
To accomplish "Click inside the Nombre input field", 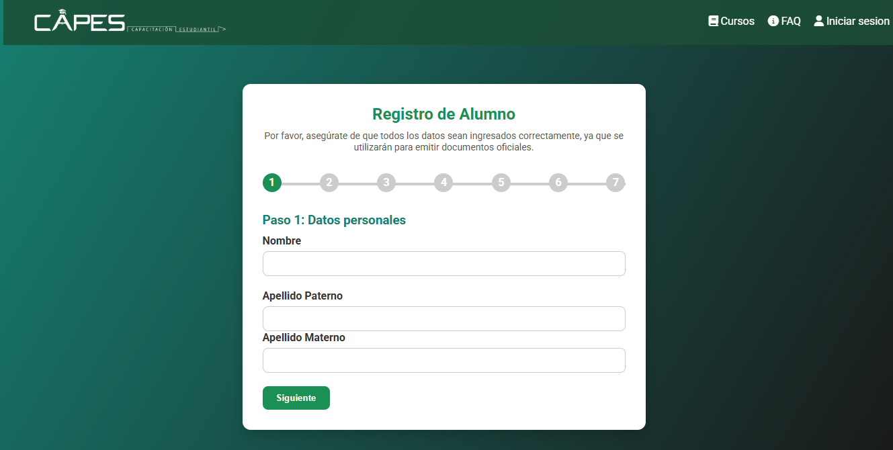I will tap(443, 263).
